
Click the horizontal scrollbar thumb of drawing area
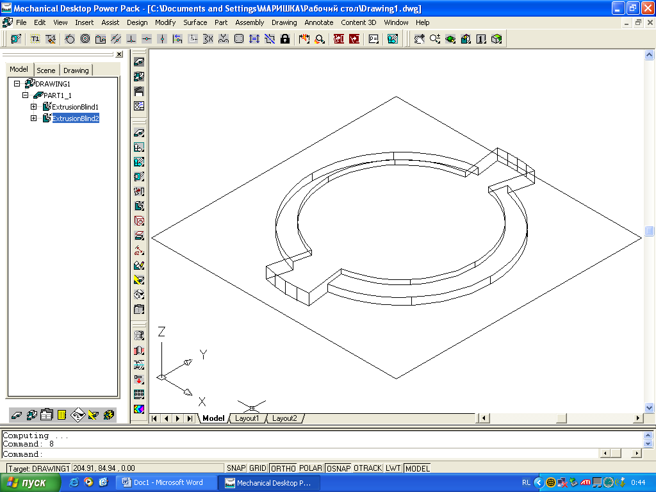pyautogui.click(x=561, y=418)
